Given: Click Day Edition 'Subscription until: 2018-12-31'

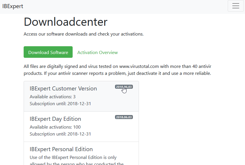Looking at the screenshot, I should click(60, 134).
